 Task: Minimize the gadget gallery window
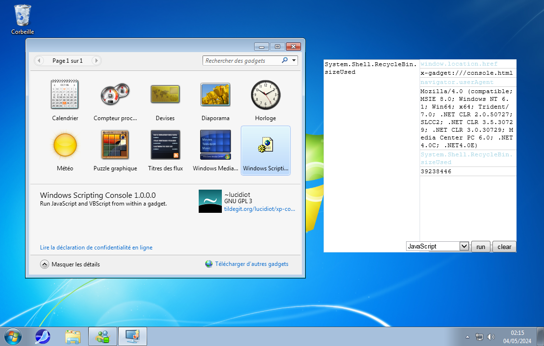[261, 46]
